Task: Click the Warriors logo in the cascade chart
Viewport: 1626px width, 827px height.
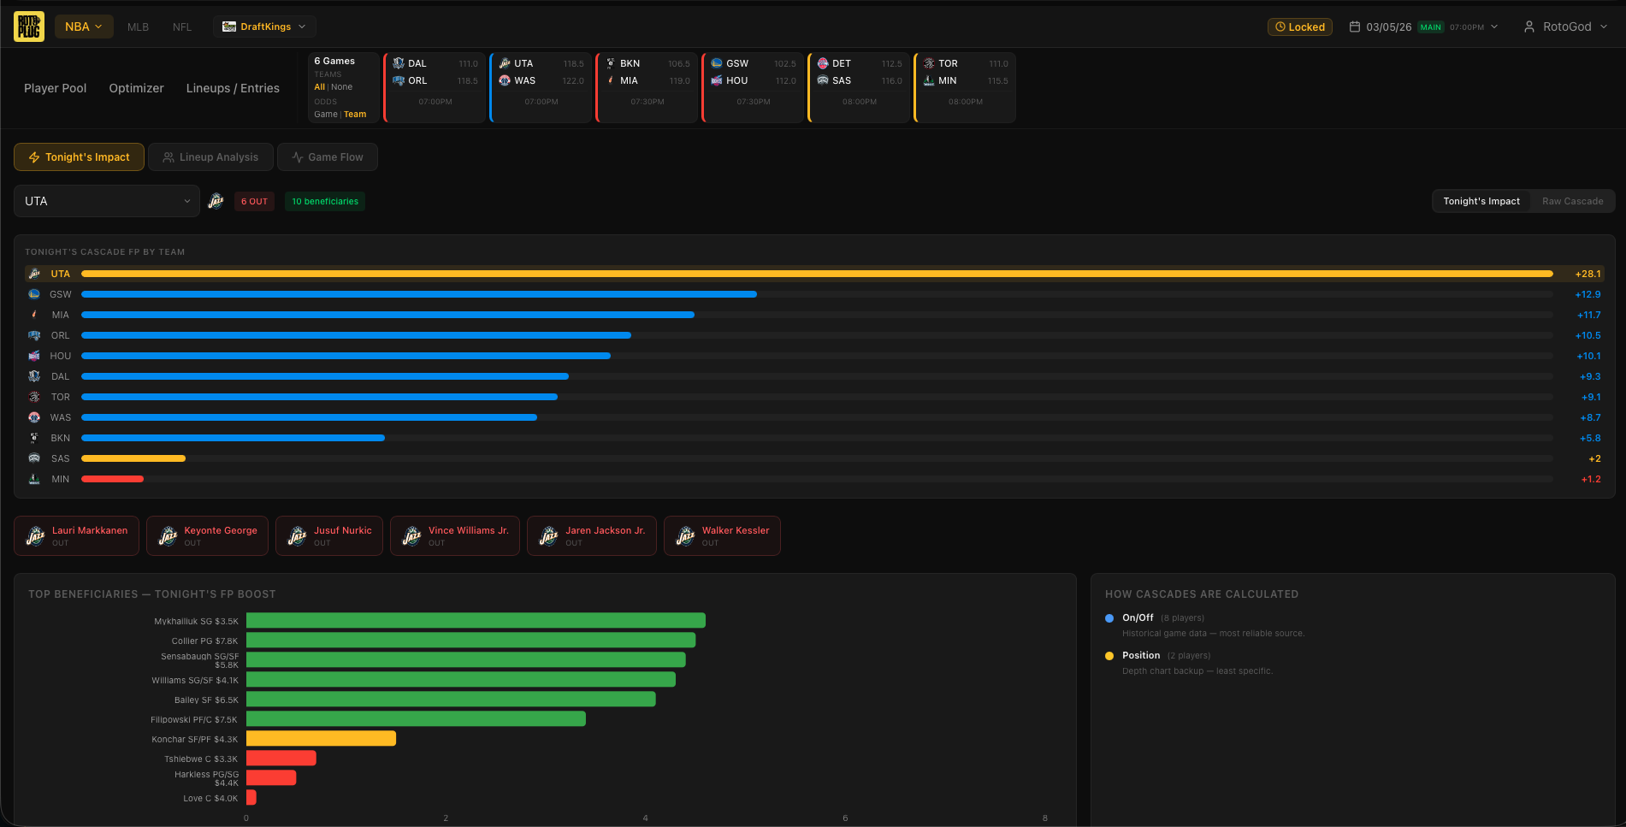Action: coord(33,293)
